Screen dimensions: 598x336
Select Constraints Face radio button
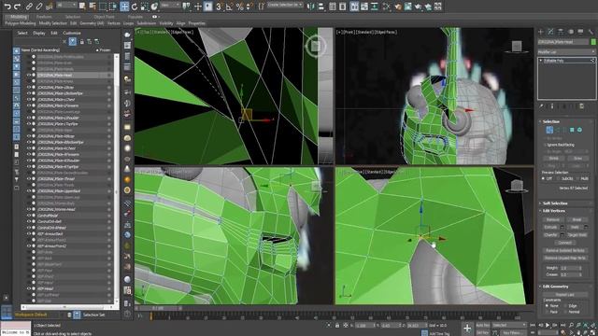point(547,312)
